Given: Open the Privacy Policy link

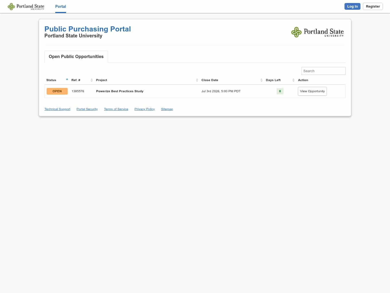Looking at the screenshot, I should (x=145, y=109).
